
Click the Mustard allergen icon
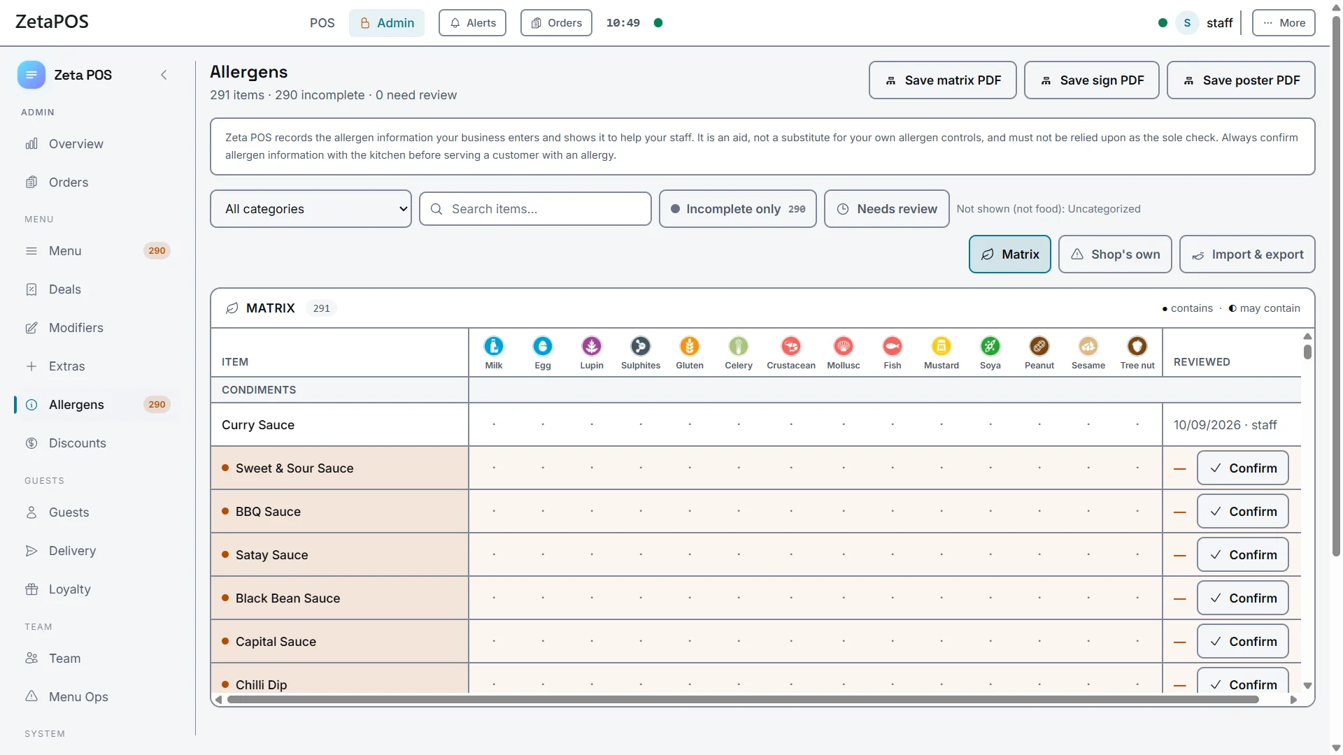(x=941, y=346)
